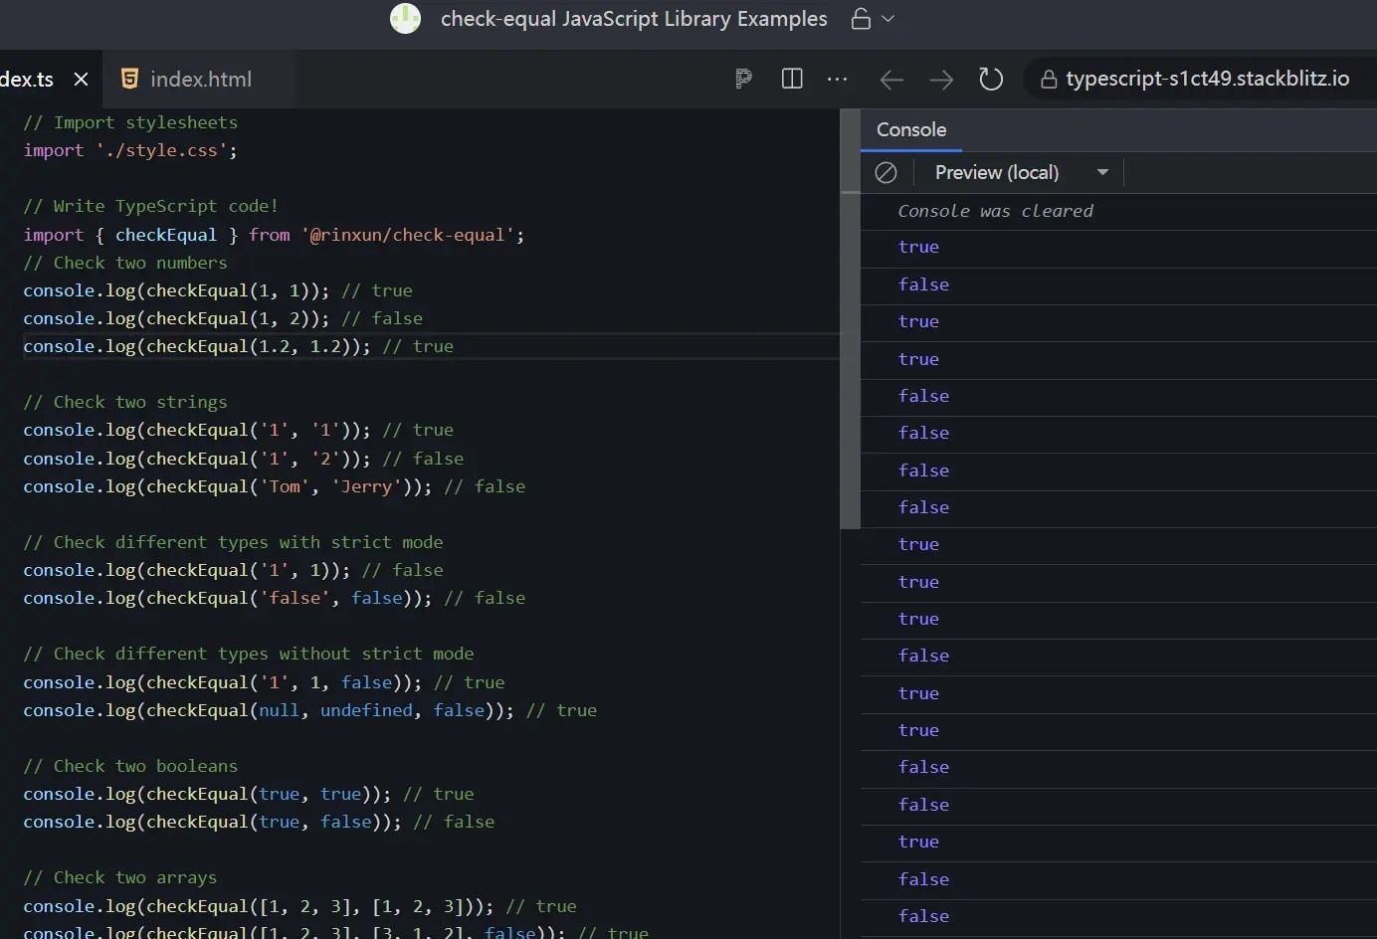The height and width of the screenshot is (939, 1377).
Task: Navigate back using the back arrow
Action: (891, 80)
